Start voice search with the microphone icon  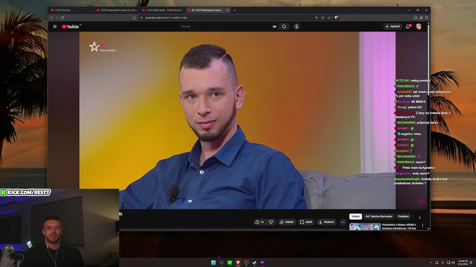tap(296, 26)
